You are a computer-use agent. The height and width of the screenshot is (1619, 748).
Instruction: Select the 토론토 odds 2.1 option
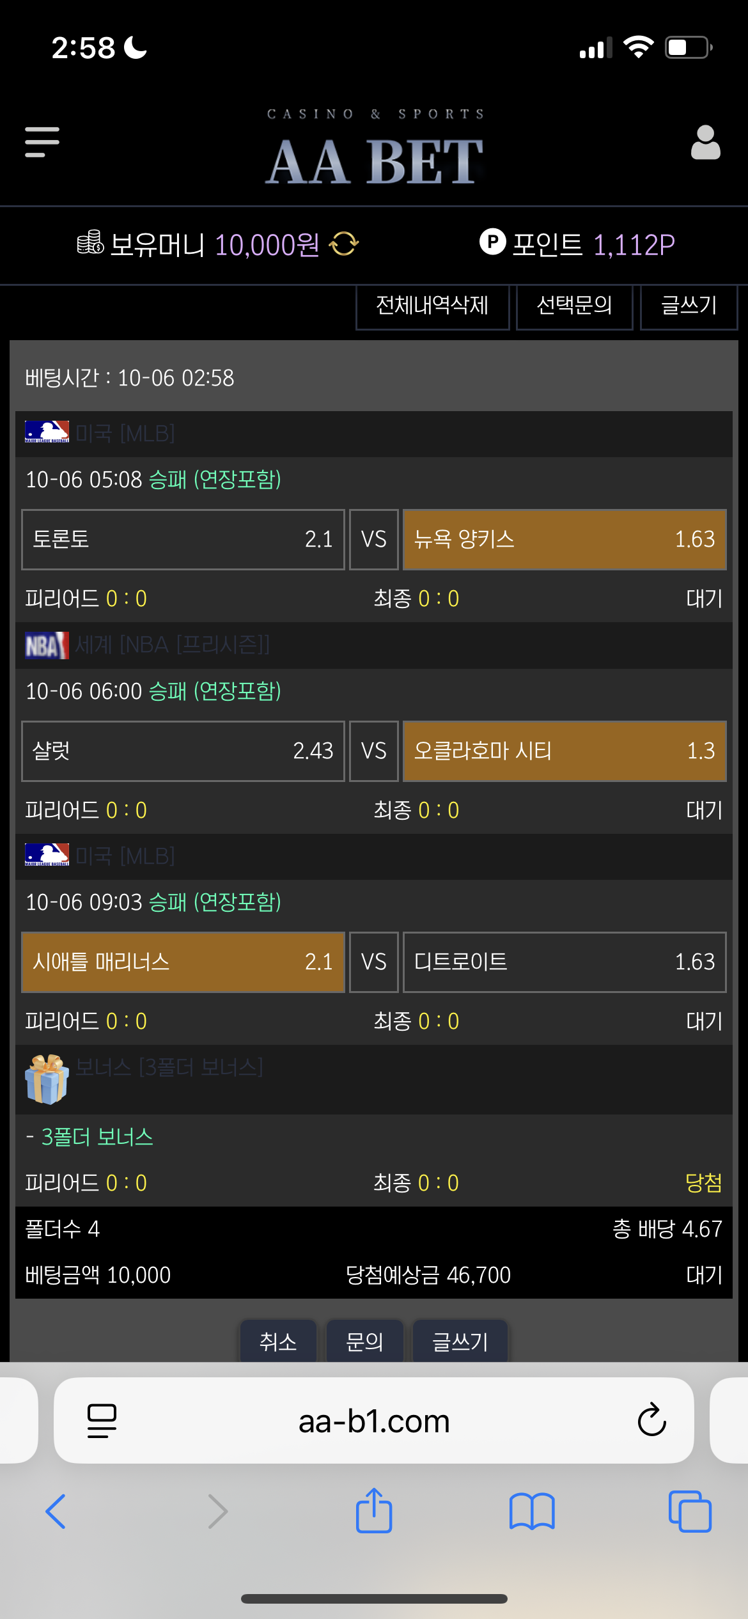(183, 539)
